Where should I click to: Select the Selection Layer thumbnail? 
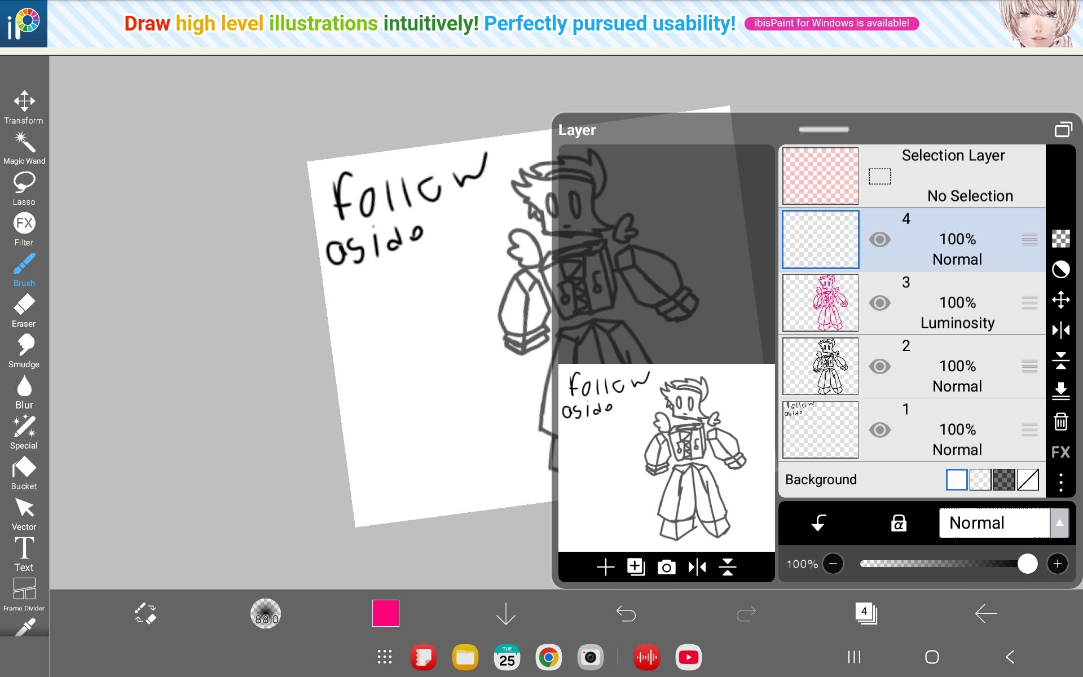tap(821, 176)
